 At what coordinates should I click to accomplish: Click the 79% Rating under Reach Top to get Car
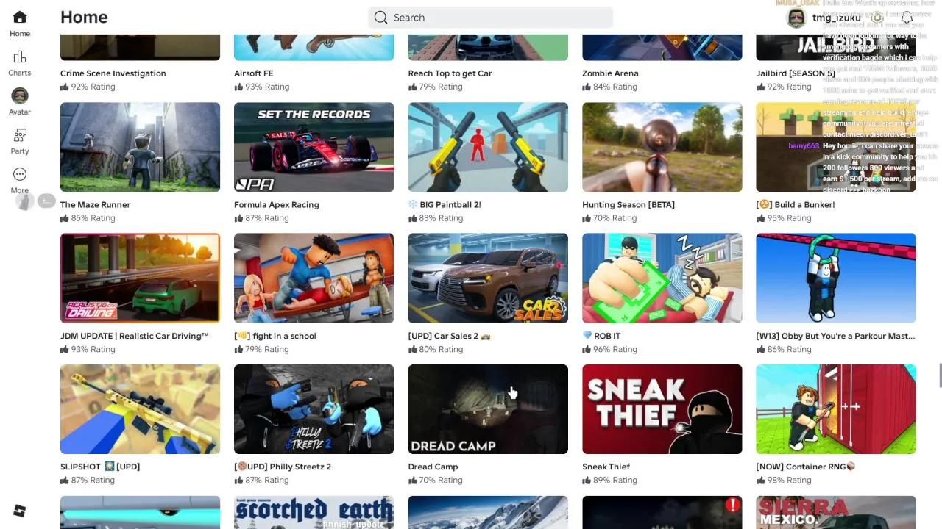pos(441,87)
